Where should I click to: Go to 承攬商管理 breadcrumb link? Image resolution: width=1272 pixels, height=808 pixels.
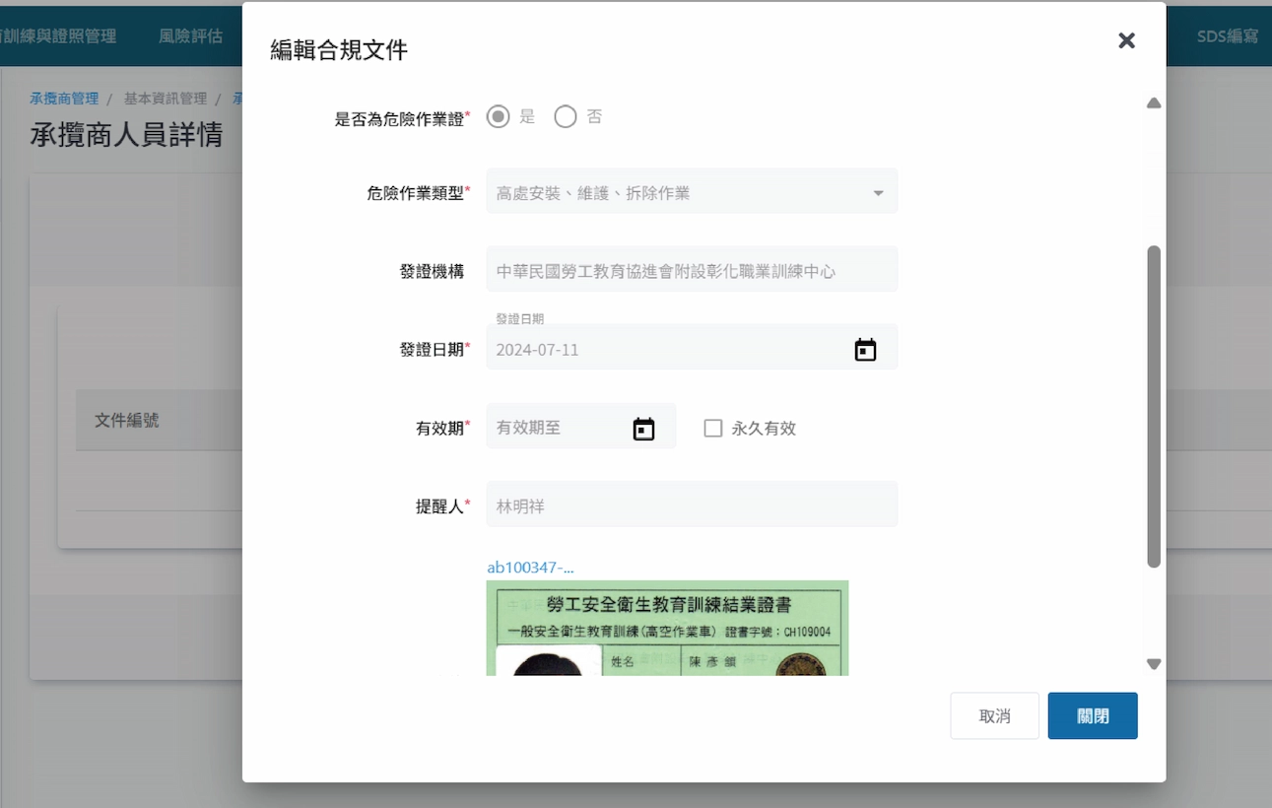[x=64, y=99]
